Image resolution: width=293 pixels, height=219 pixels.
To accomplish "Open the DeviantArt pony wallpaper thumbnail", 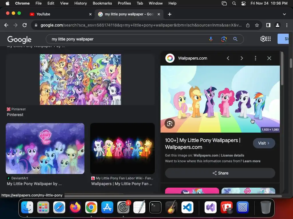I will (45, 149).
